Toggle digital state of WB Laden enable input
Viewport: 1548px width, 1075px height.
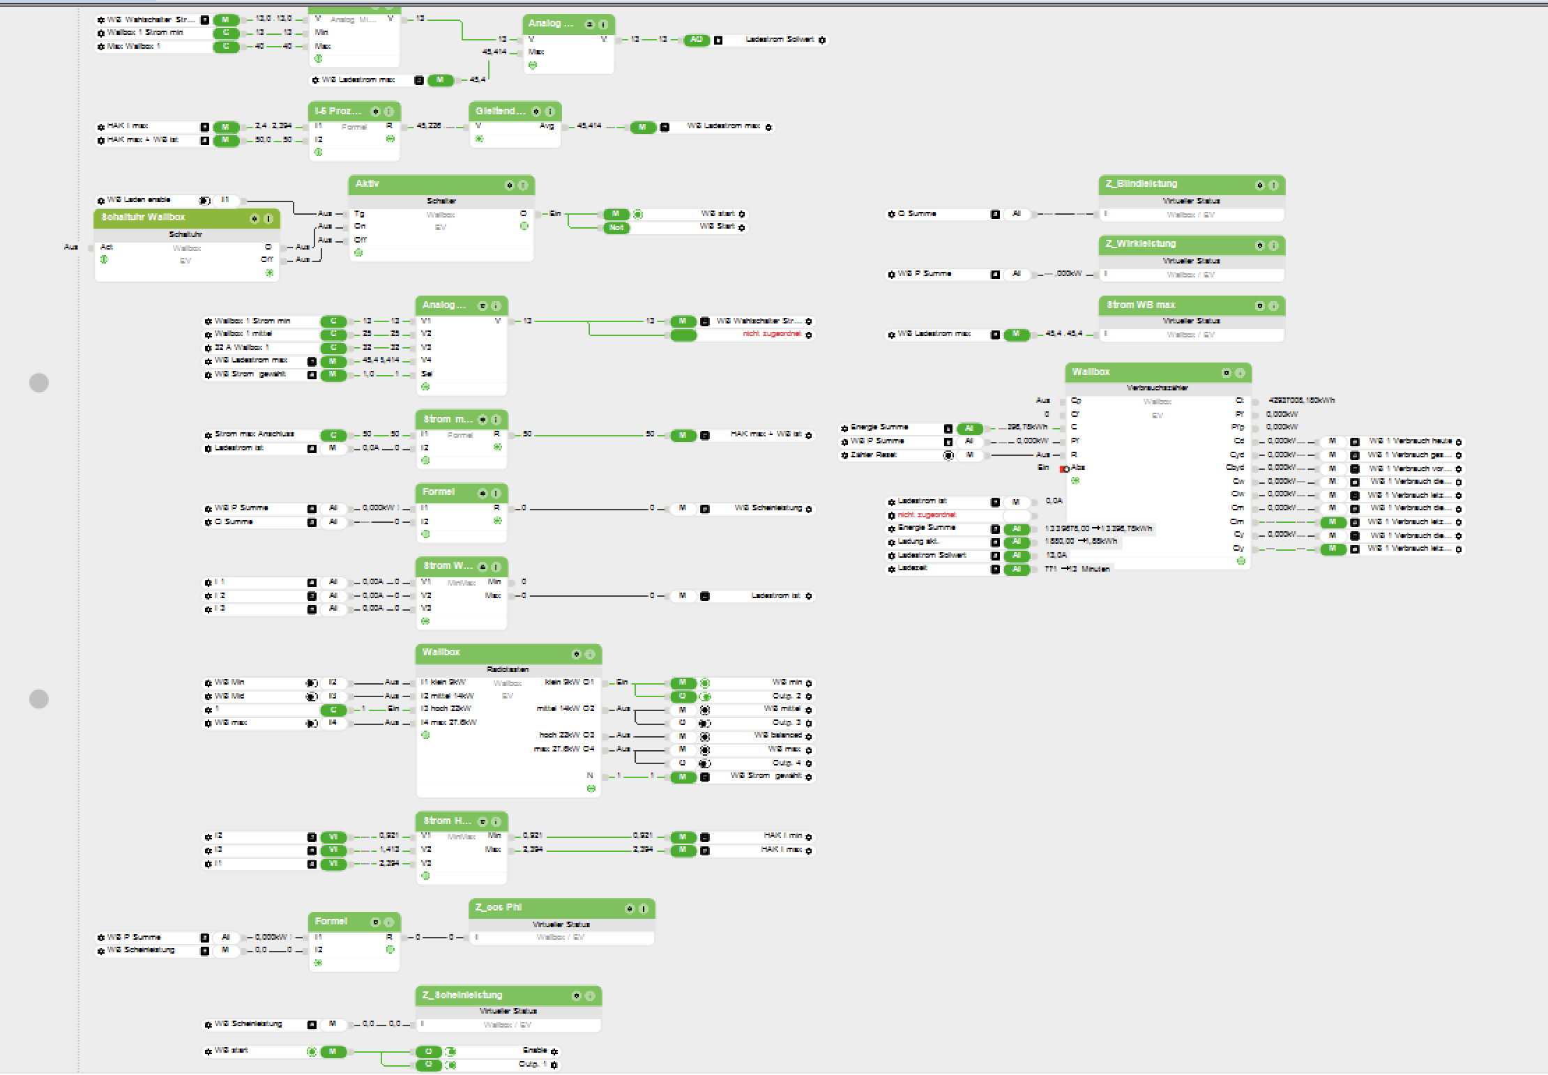tap(204, 201)
